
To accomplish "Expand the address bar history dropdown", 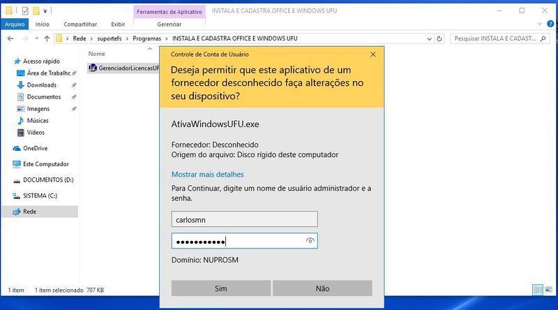I will 429,38.
